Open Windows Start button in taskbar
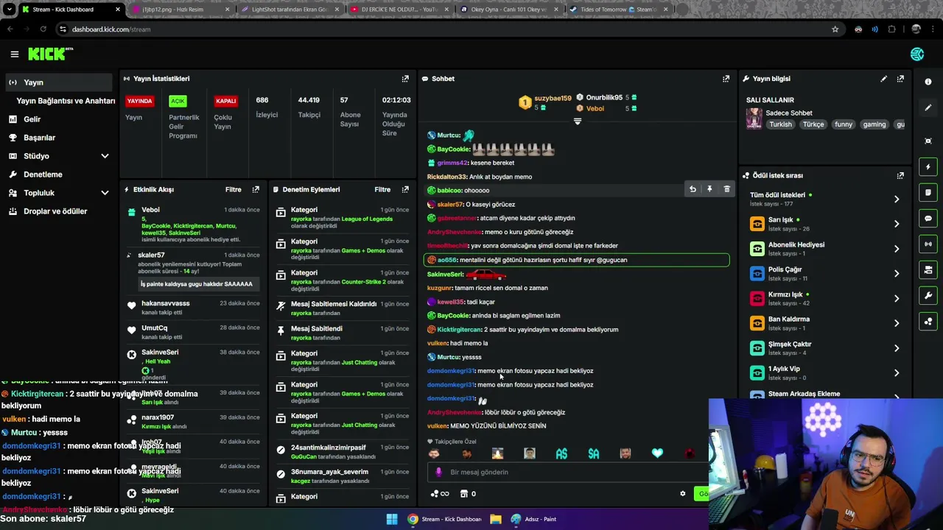 (x=392, y=519)
